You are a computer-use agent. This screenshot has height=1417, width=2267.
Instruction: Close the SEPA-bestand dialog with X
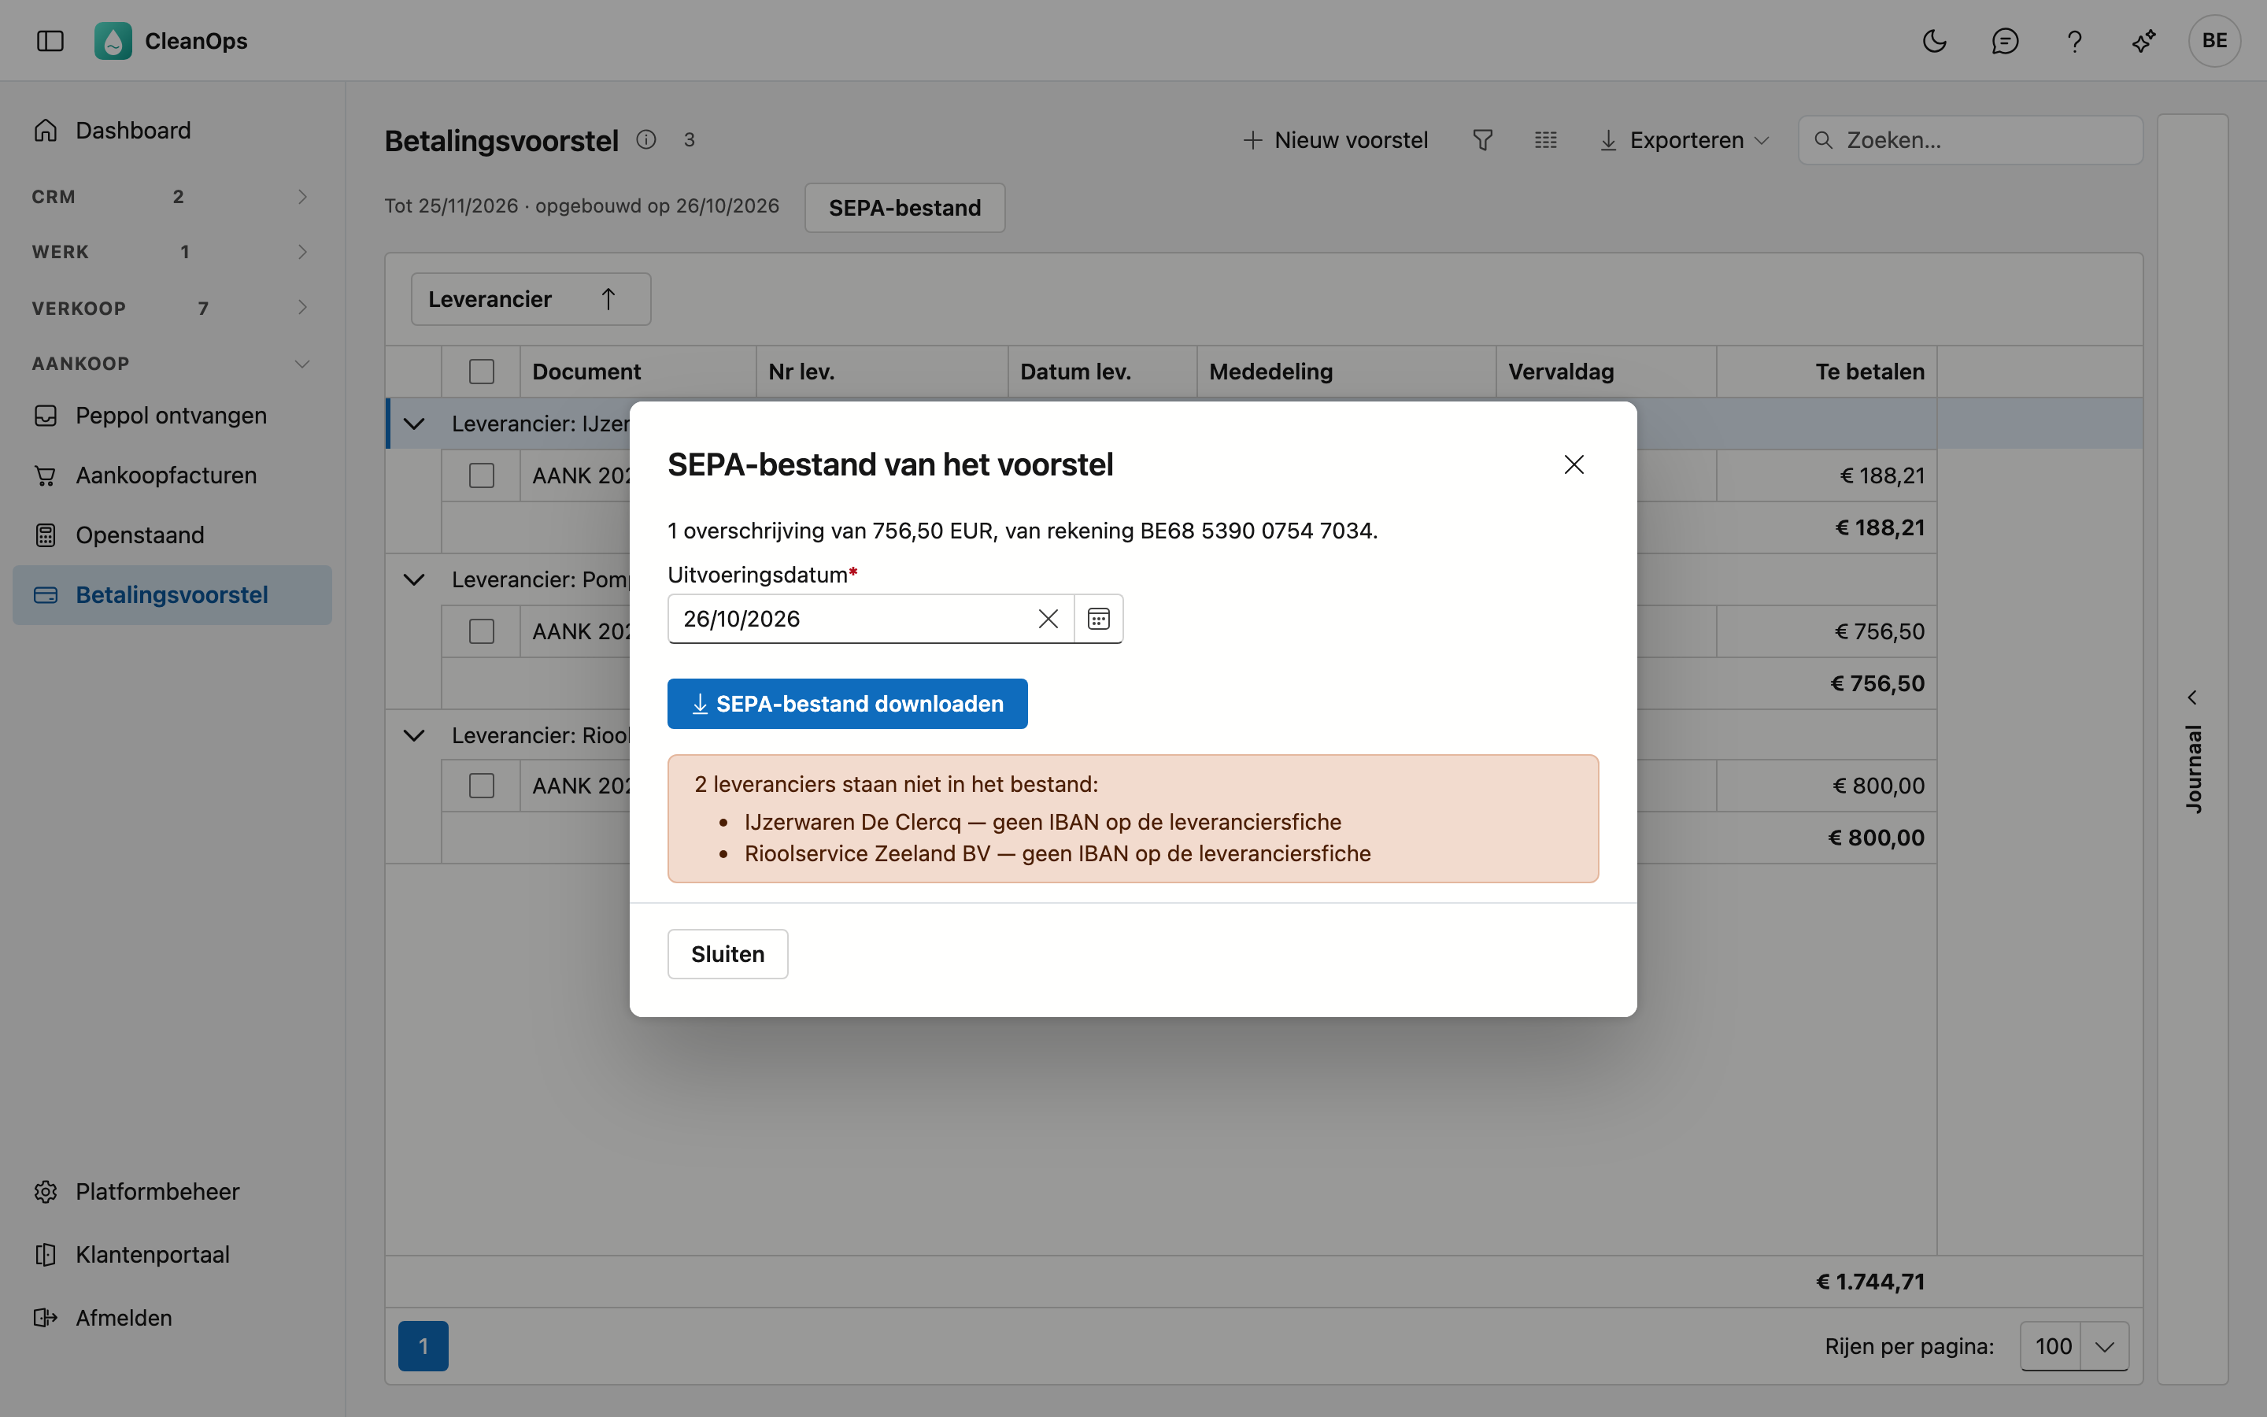(1574, 464)
